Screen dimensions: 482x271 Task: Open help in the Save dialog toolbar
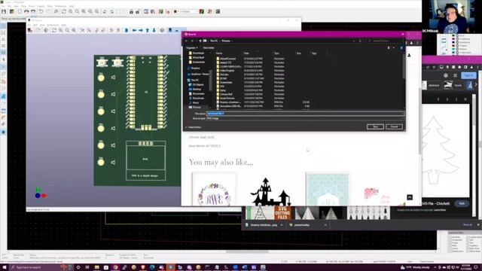(x=401, y=48)
